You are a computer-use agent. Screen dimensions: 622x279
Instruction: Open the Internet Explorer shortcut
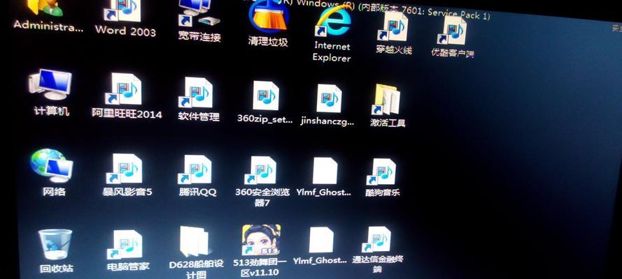333,22
